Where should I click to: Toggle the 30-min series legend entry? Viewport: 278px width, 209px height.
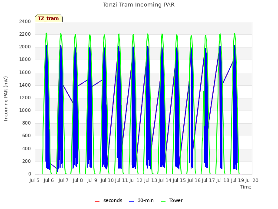(141, 200)
